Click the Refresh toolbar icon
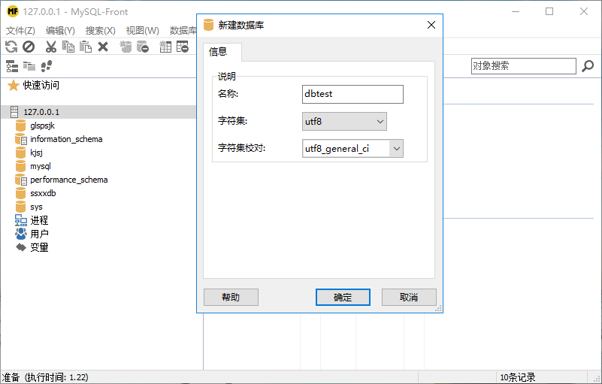 [11, 47]
